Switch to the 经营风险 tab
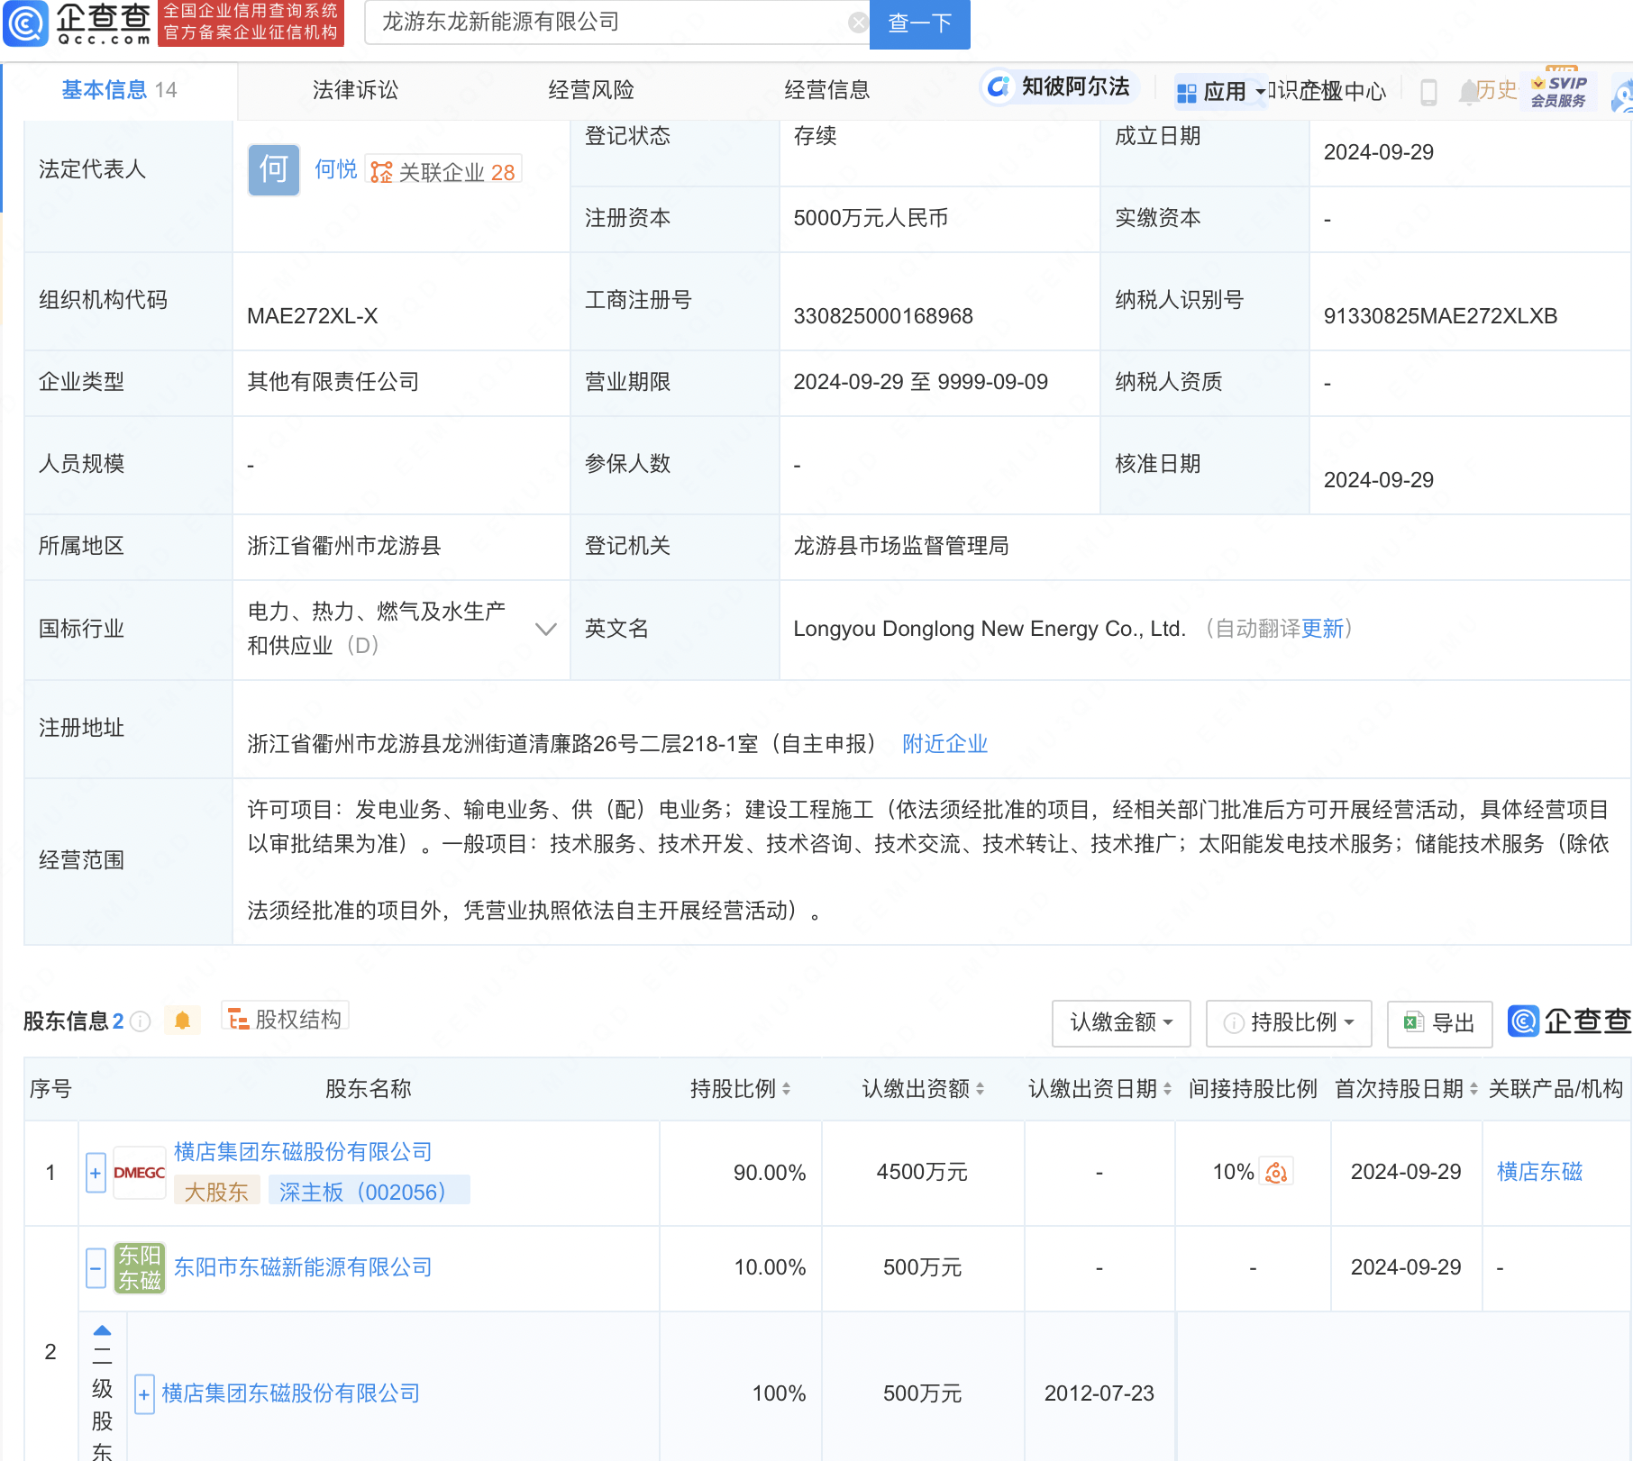This screenshot has width=1633, height=1461. pos(591,90)
